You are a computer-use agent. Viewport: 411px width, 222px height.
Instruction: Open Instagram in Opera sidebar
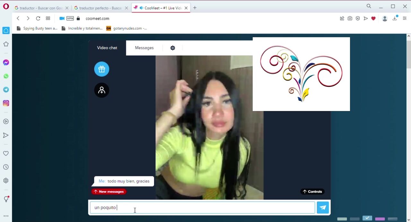click(x=6, y=103)
